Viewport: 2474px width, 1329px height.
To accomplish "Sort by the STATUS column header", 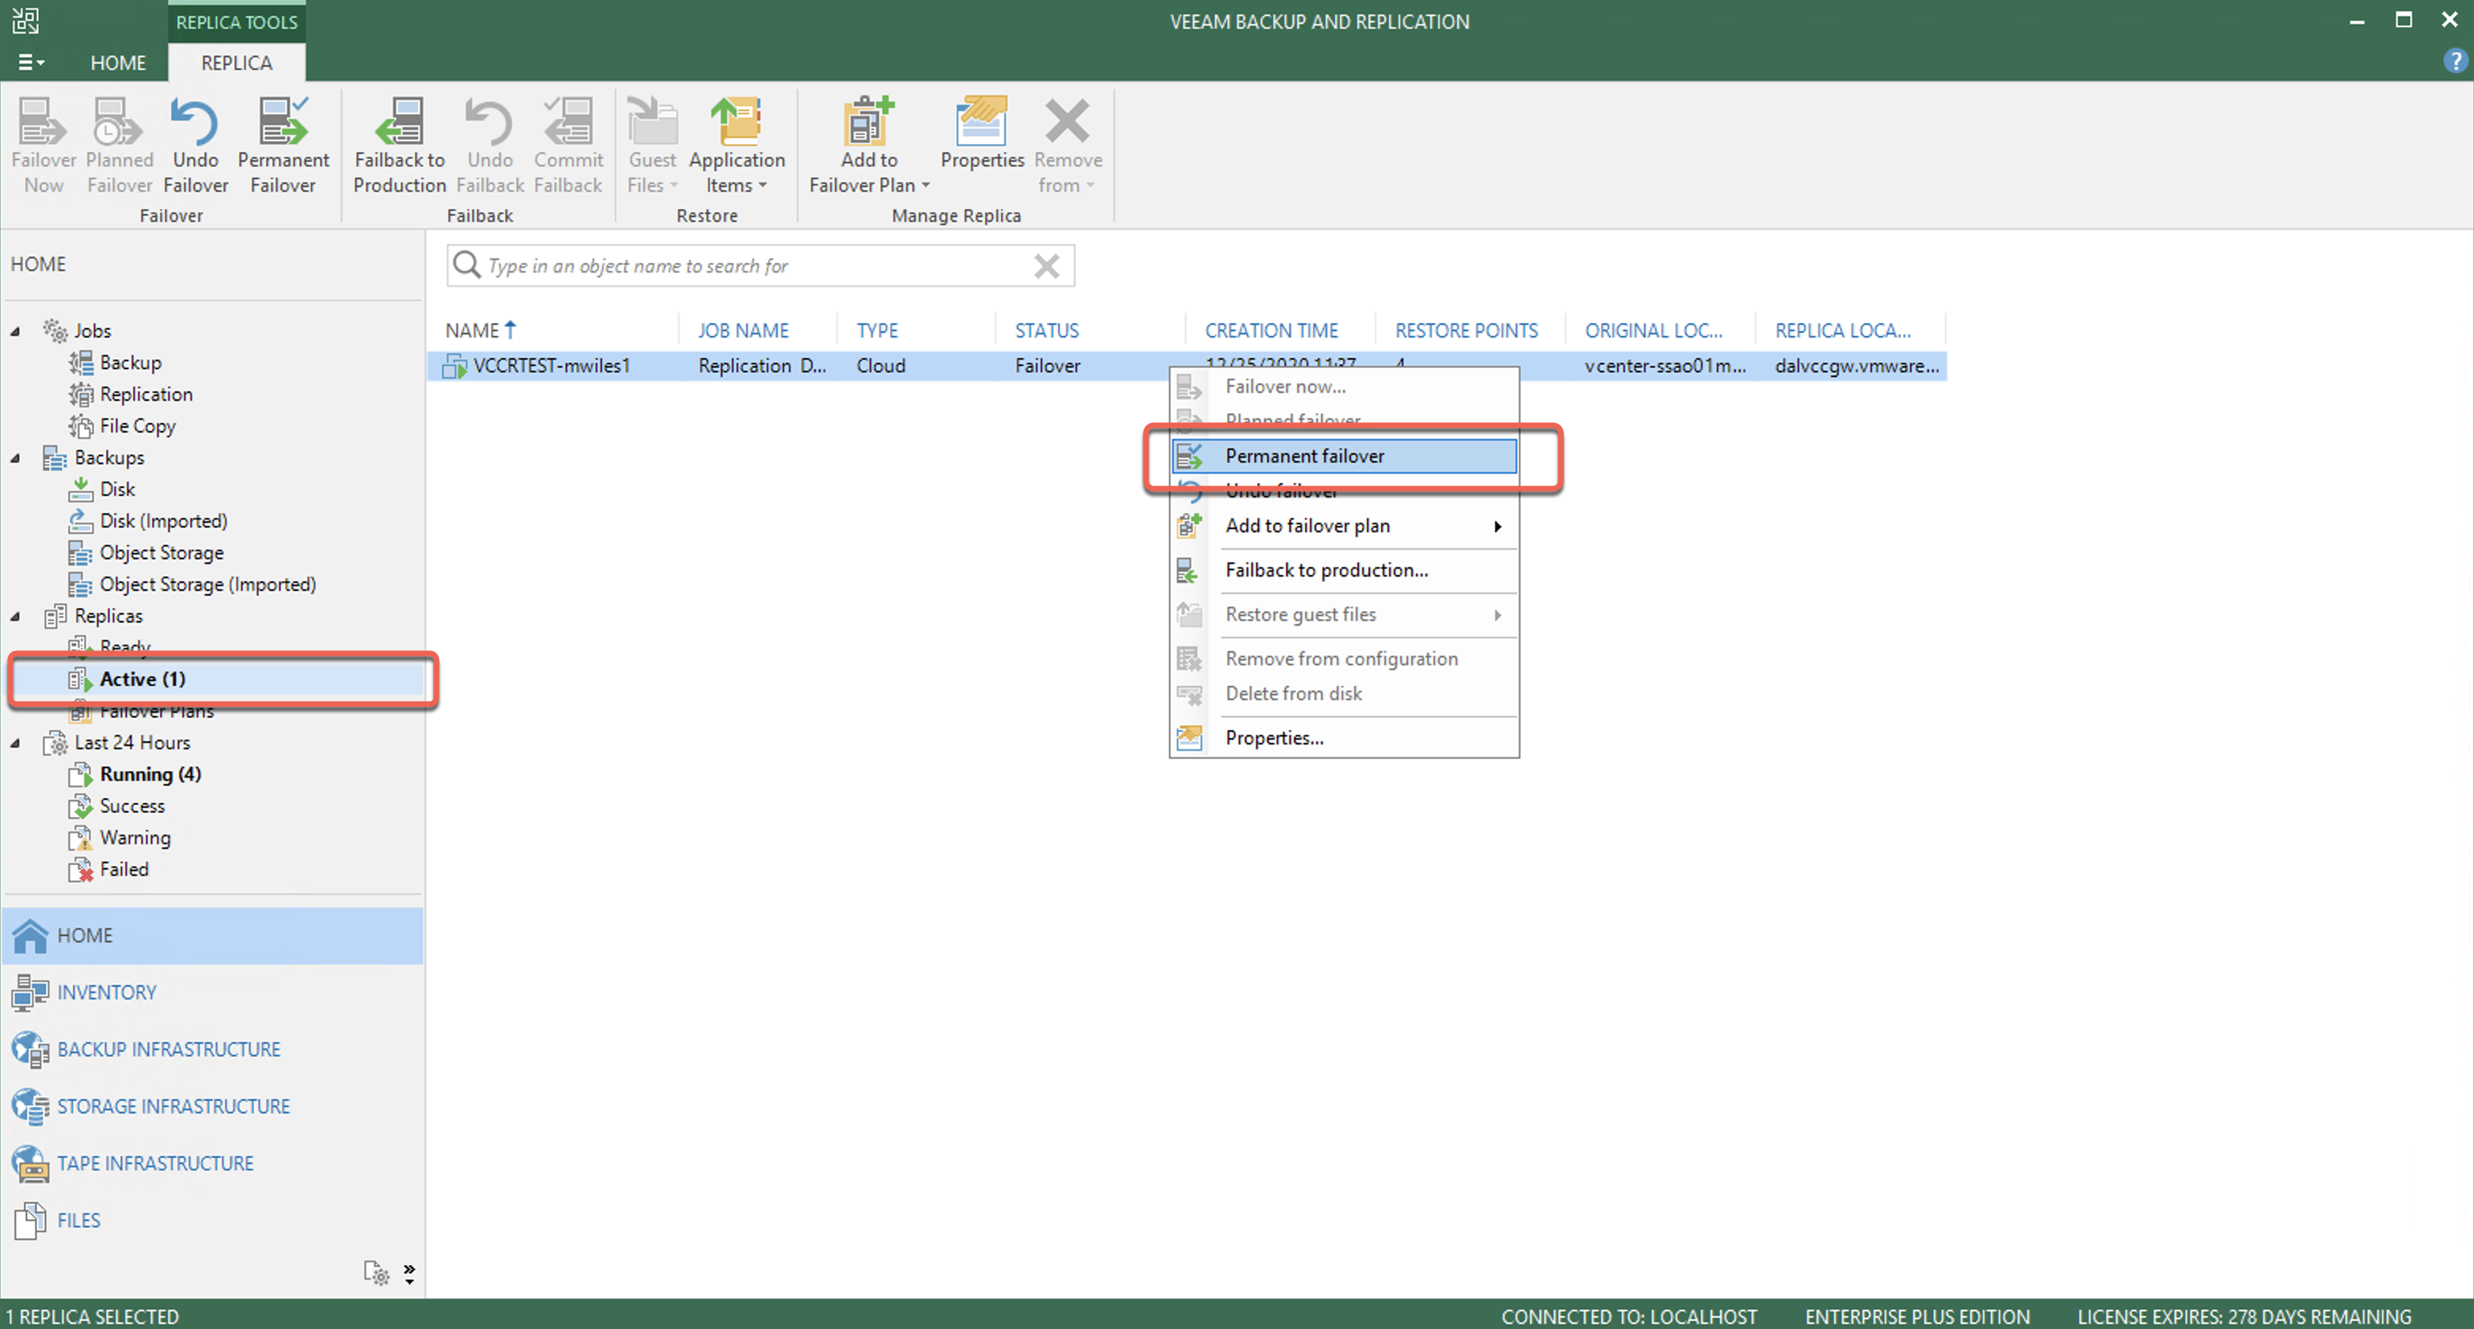I will 1047,330.
